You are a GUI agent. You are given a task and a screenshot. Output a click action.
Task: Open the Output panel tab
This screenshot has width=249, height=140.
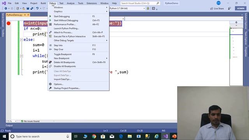9,125
